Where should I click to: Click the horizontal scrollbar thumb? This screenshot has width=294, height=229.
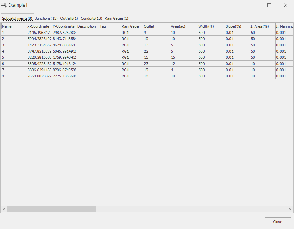click(51, 209)
